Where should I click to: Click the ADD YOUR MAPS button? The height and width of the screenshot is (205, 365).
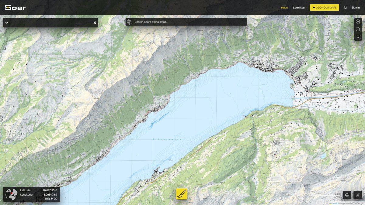tap(324, 8)
